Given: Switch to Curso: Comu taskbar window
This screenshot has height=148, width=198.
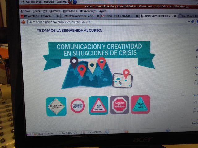Looking at the screenshot, I should [45, 134].
